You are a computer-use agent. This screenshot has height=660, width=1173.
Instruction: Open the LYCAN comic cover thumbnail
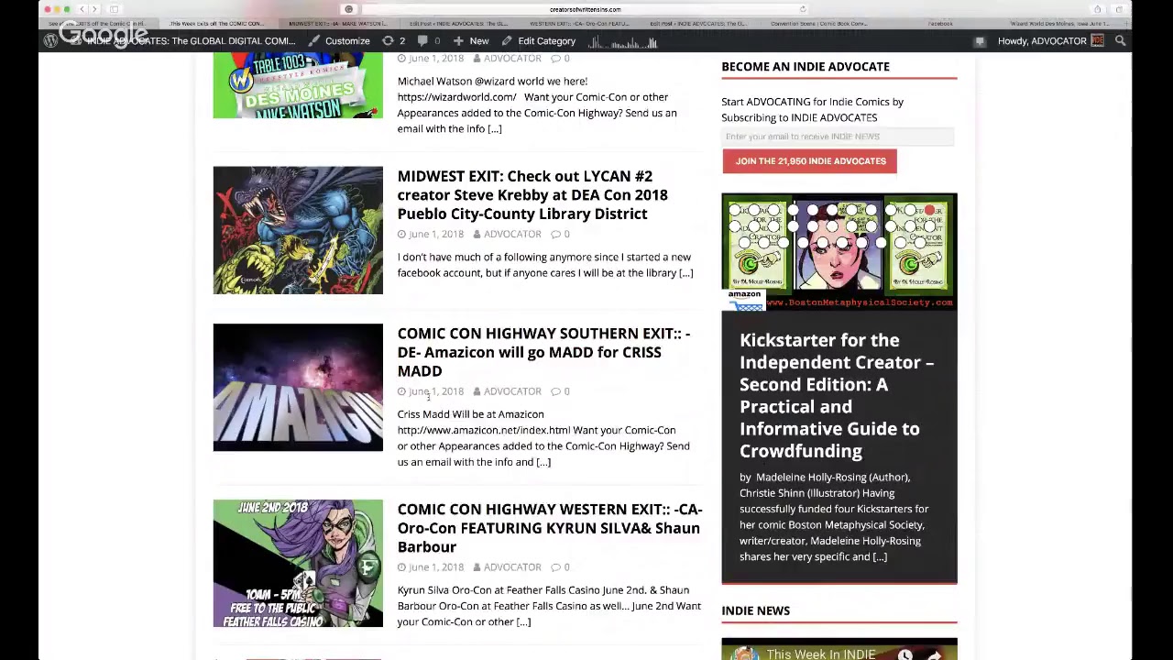click(298, 230)
